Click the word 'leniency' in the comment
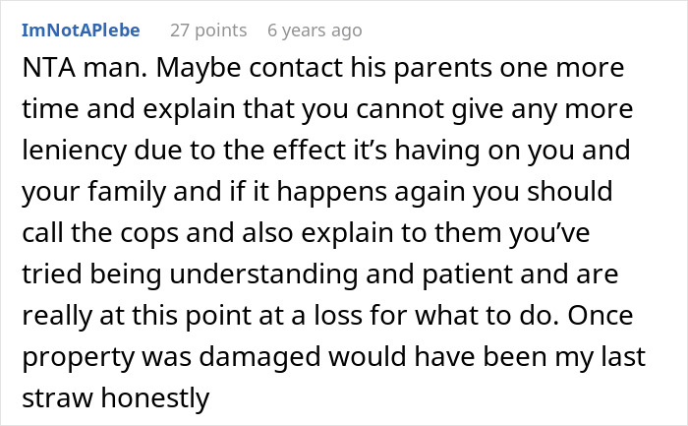The image size is (688, 426). [x=69, y=153]
